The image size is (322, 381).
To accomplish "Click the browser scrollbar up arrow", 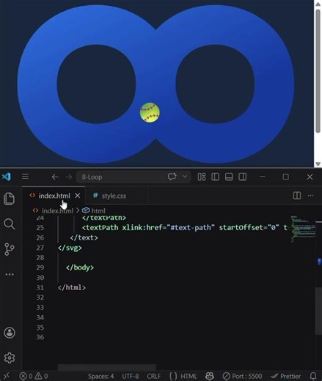I will coord(318,4).
